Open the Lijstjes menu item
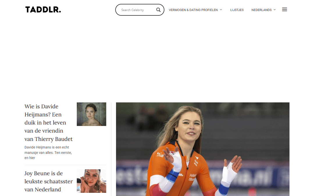This screenshot has width=314, height=196. click(x=237, y=10)
